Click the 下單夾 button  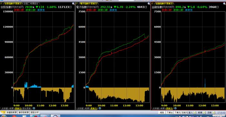click(x=169, y=112)
